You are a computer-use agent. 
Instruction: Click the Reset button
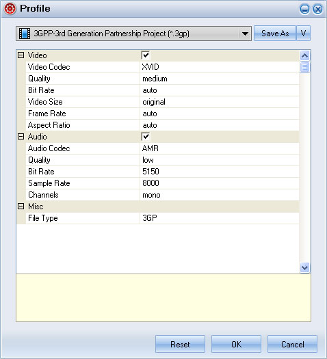[x=180, y=344]
